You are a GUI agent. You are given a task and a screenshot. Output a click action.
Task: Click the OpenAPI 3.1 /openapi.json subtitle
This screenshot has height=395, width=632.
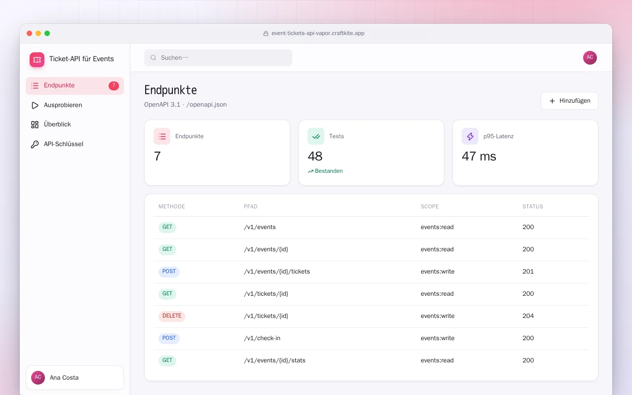point(186,105)
